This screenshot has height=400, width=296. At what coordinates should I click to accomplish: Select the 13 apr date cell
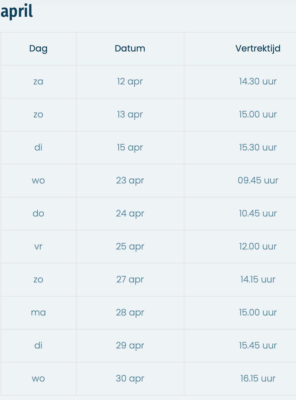pos(130,115)
